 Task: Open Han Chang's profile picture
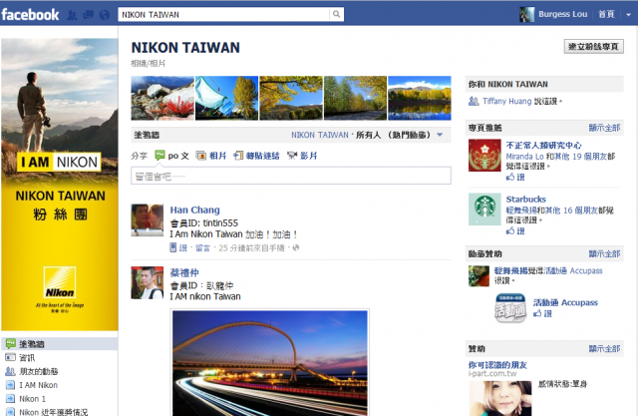pyautogui.click(x=147, y=220)
